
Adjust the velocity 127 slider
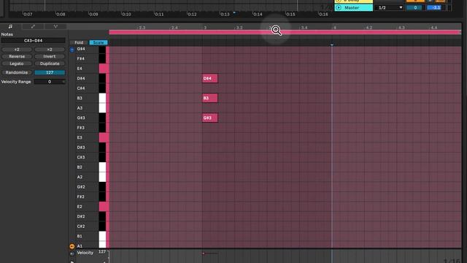(50, 72)
